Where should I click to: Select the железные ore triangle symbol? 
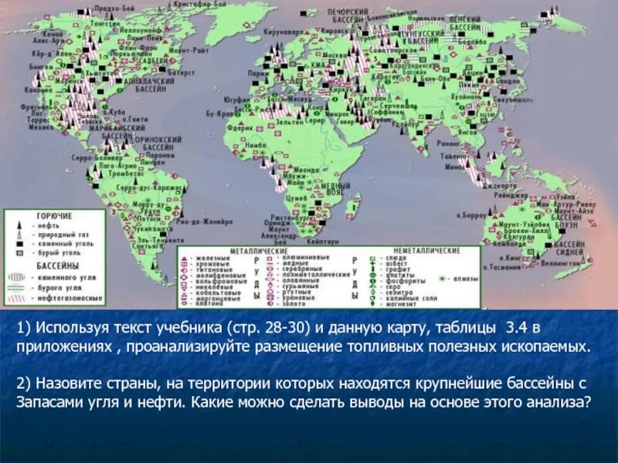click(x=185, y=259)
